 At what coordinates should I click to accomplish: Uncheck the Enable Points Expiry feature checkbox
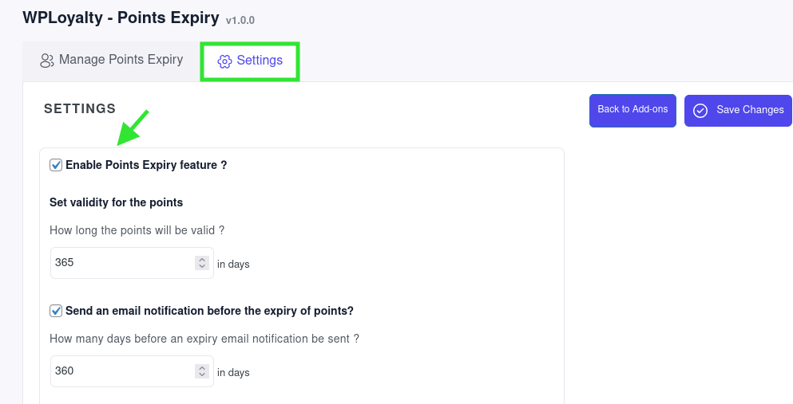pyautogui.click(x=56, y=165)
